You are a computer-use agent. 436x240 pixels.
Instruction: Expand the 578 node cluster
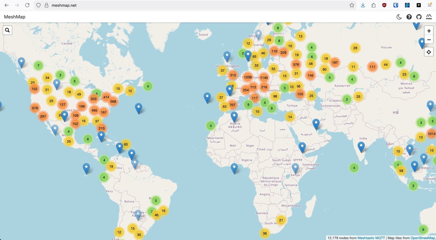click(x=35, y=108)
